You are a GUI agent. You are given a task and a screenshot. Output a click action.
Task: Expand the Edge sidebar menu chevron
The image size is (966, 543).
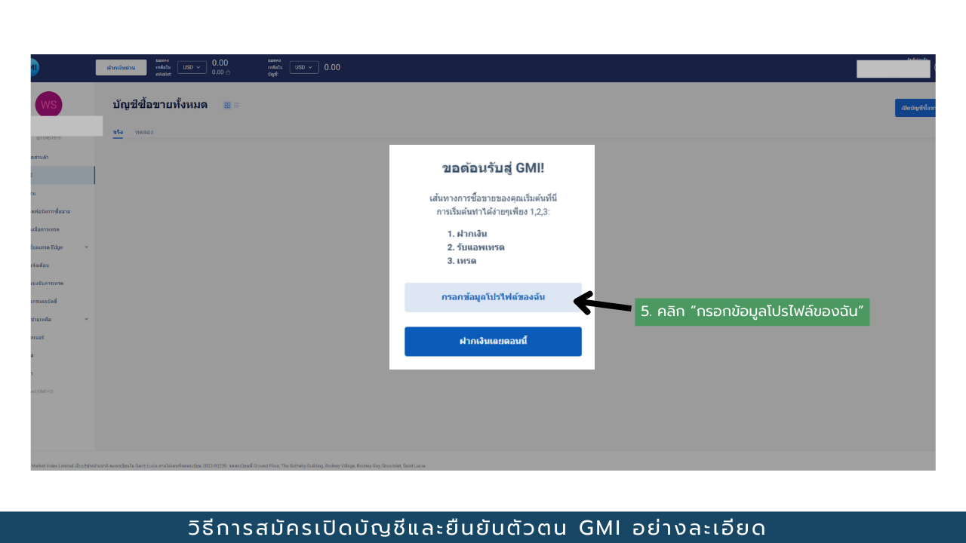click(86, 247)
